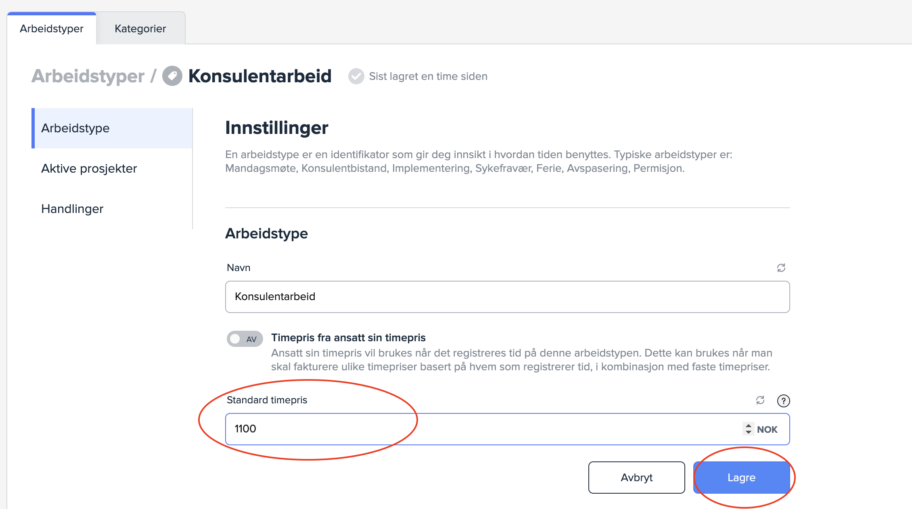Open Aktive prosjekter in sidebar
912x509 pixels.
tap(89, 169)
